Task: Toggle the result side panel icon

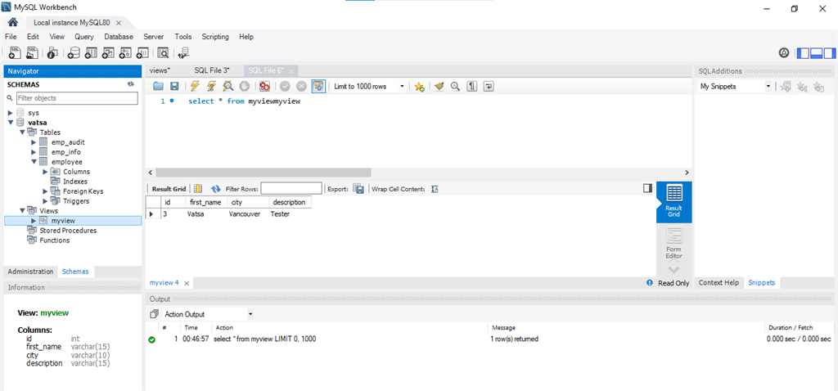Action: 648,188
